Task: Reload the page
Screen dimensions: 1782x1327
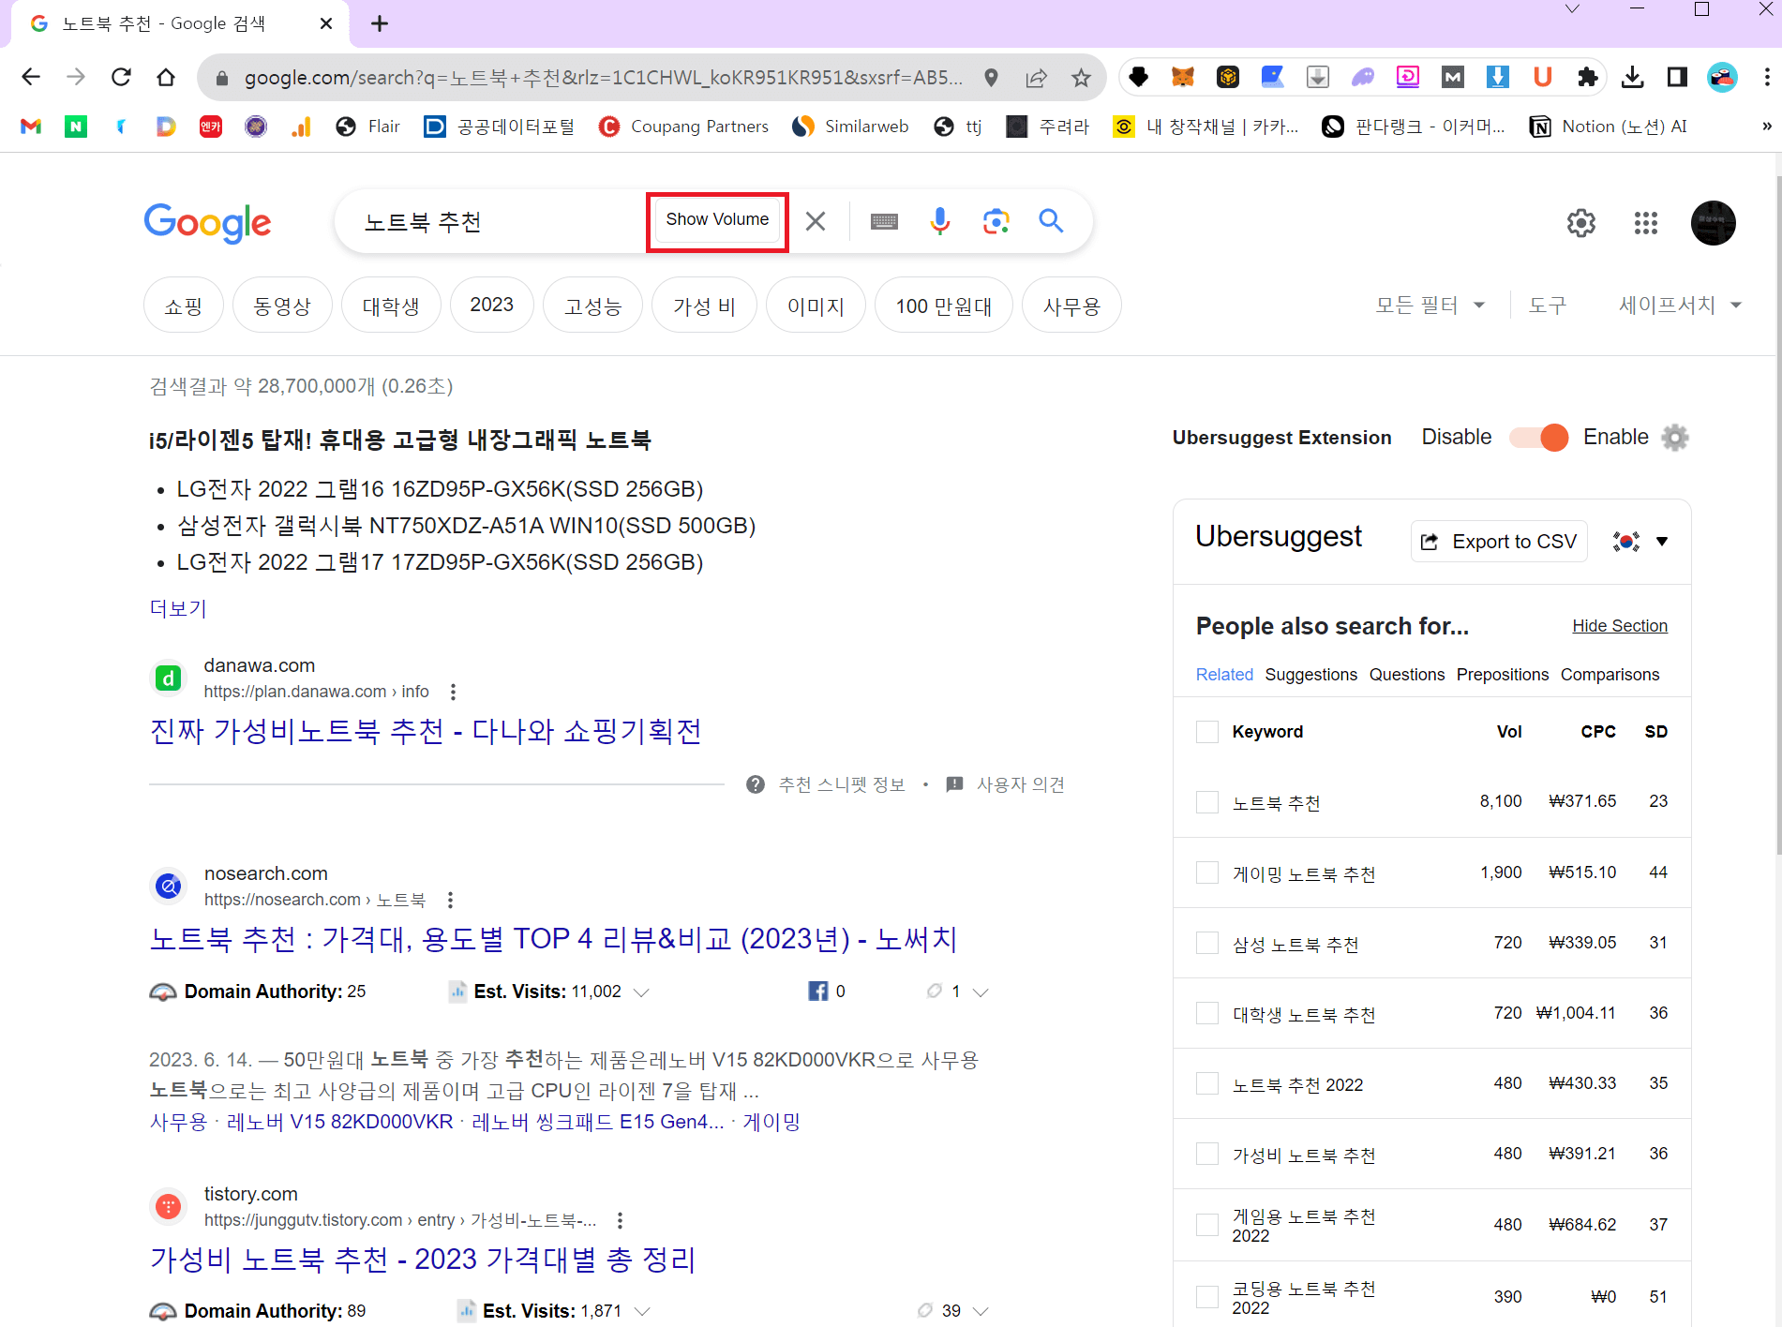Action: [121, 77]
